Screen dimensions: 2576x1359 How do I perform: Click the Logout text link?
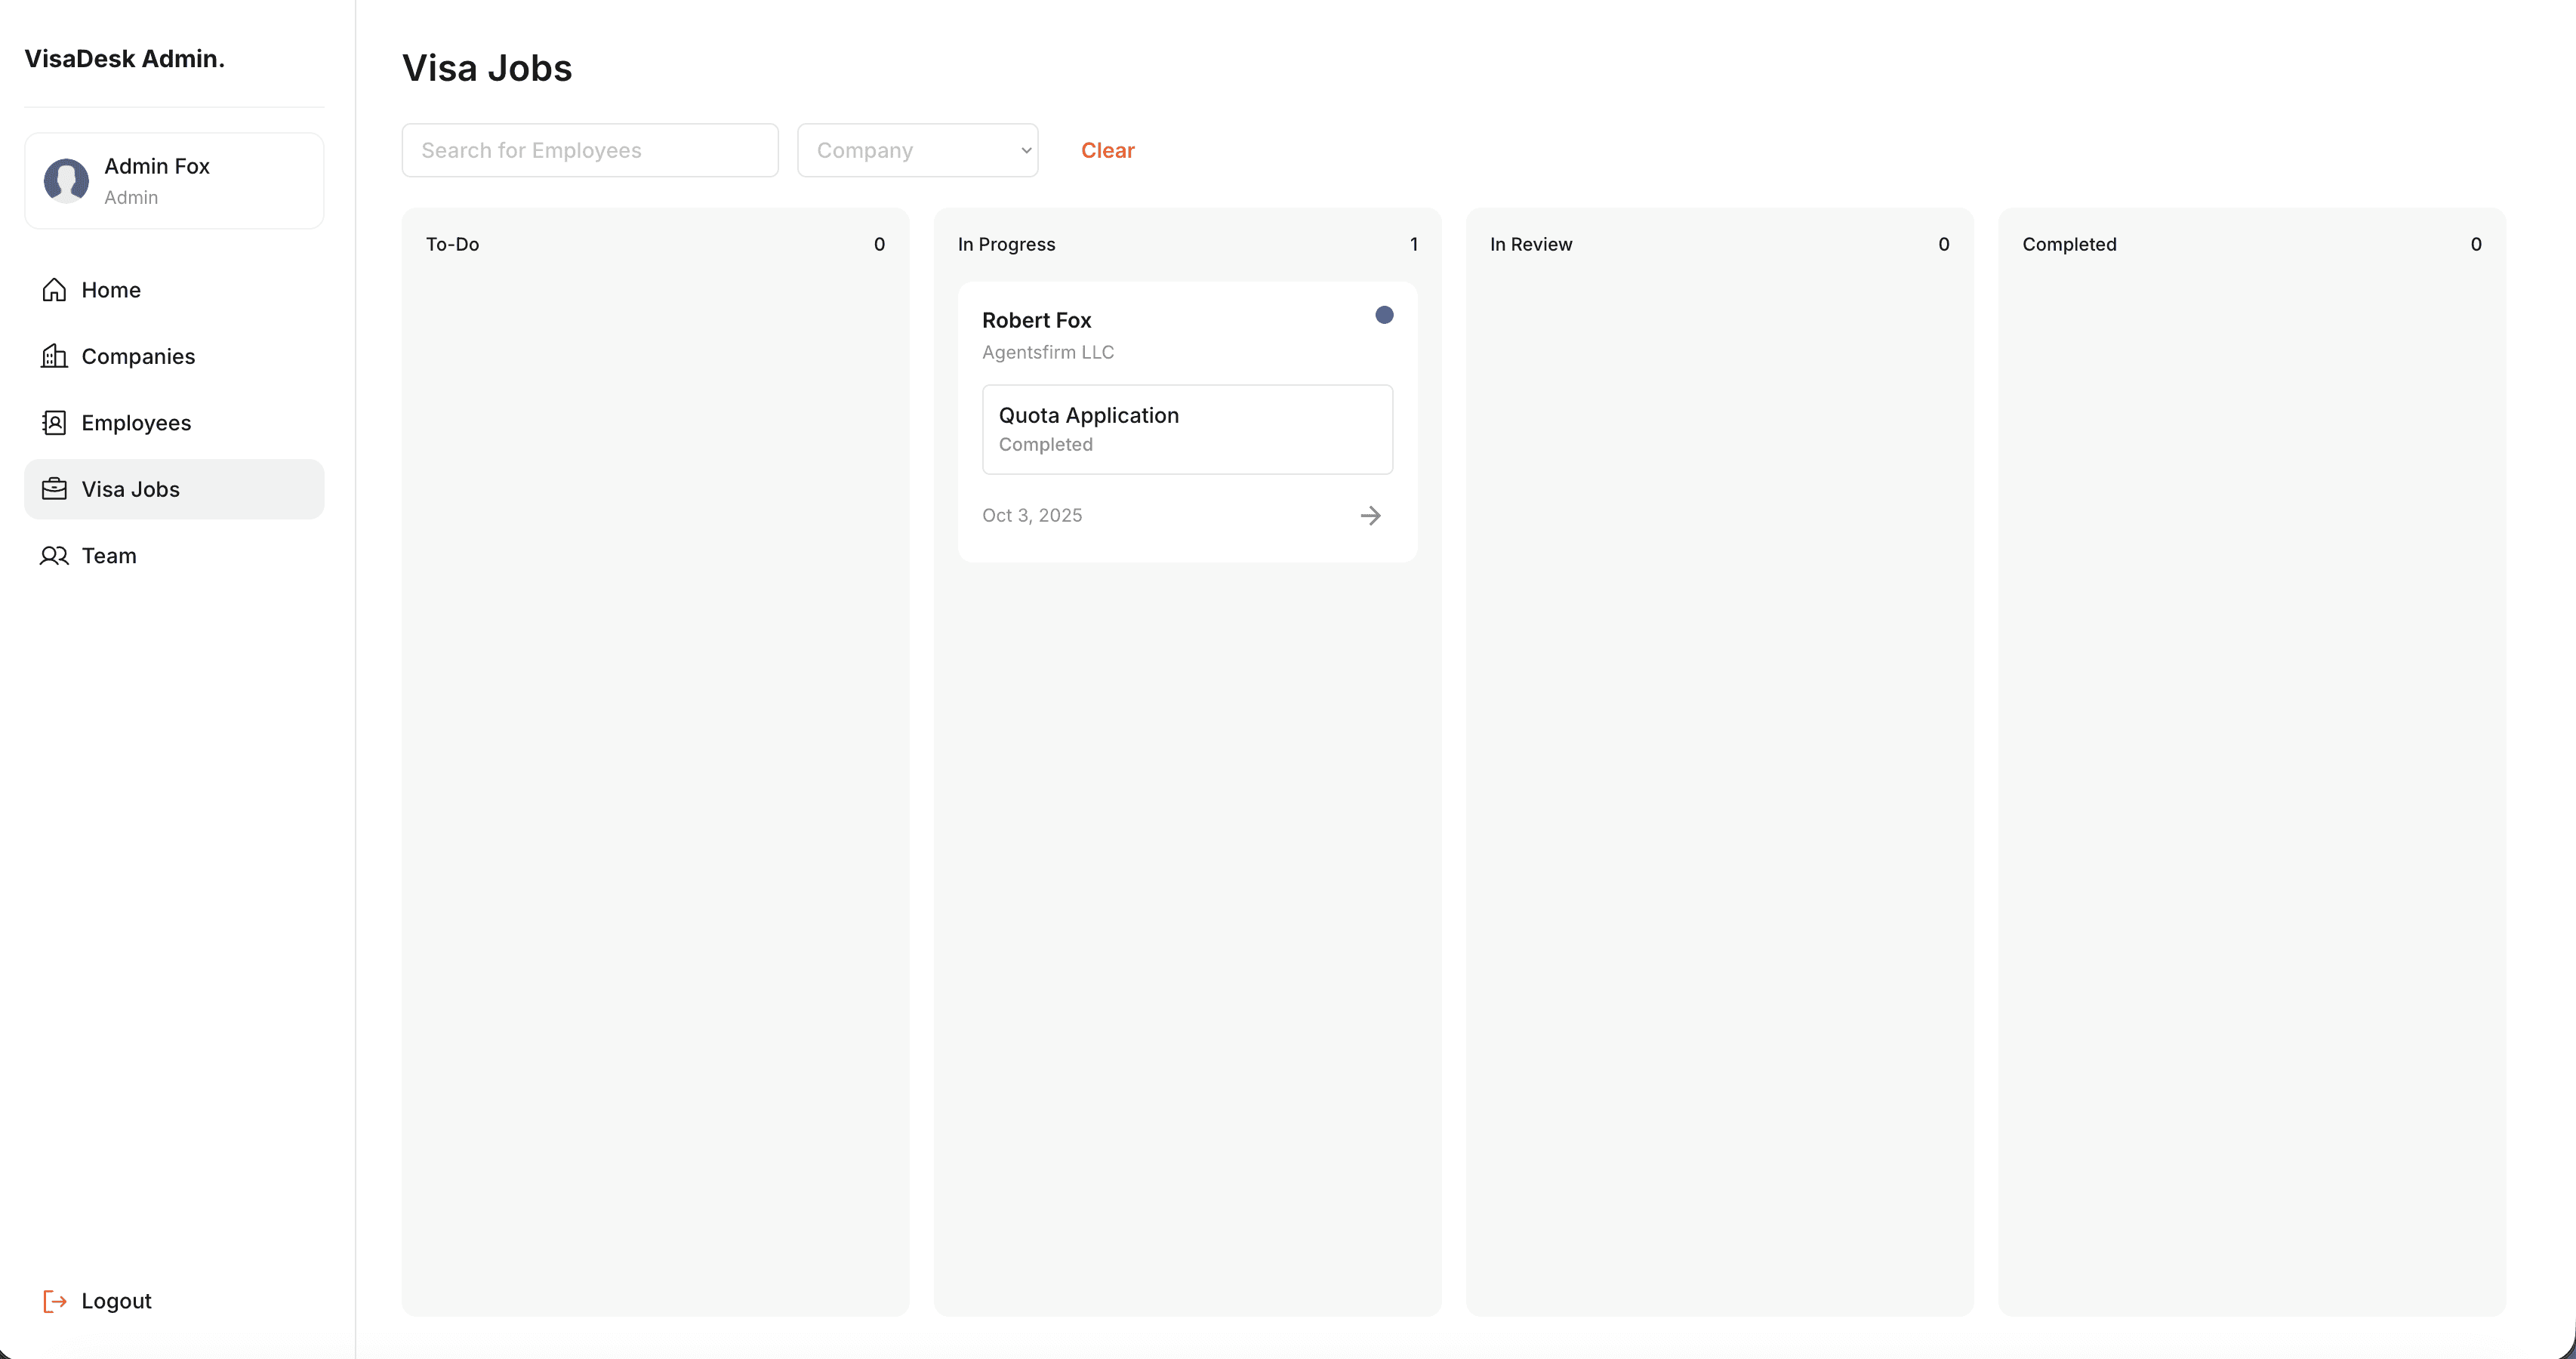[116, 1301]
